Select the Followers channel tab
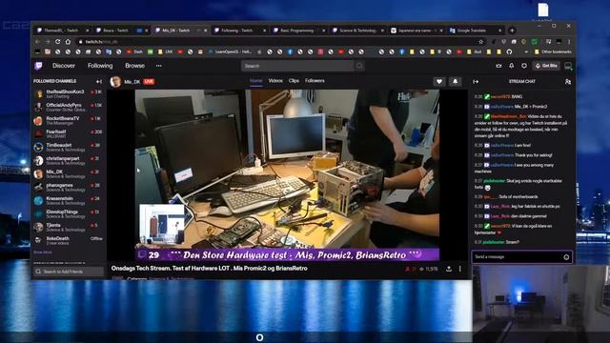 (315, 81)
